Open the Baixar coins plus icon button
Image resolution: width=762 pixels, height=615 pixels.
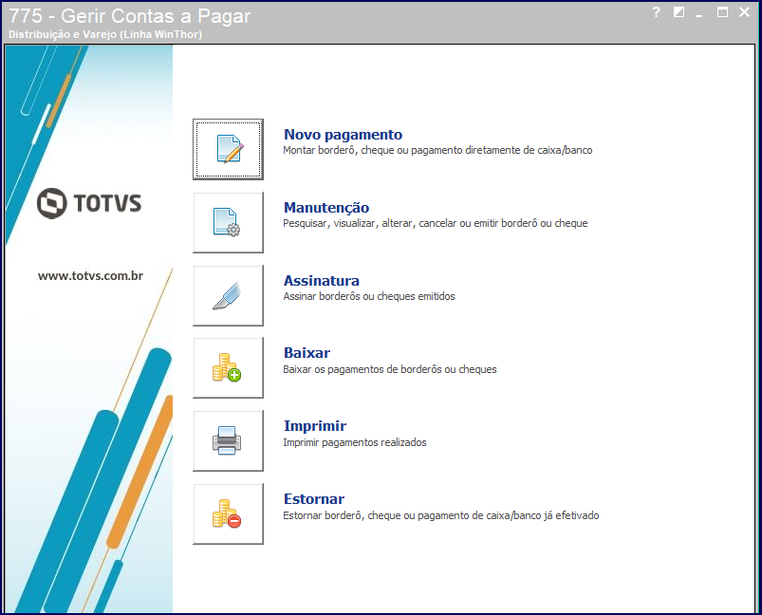click(228, 368)
